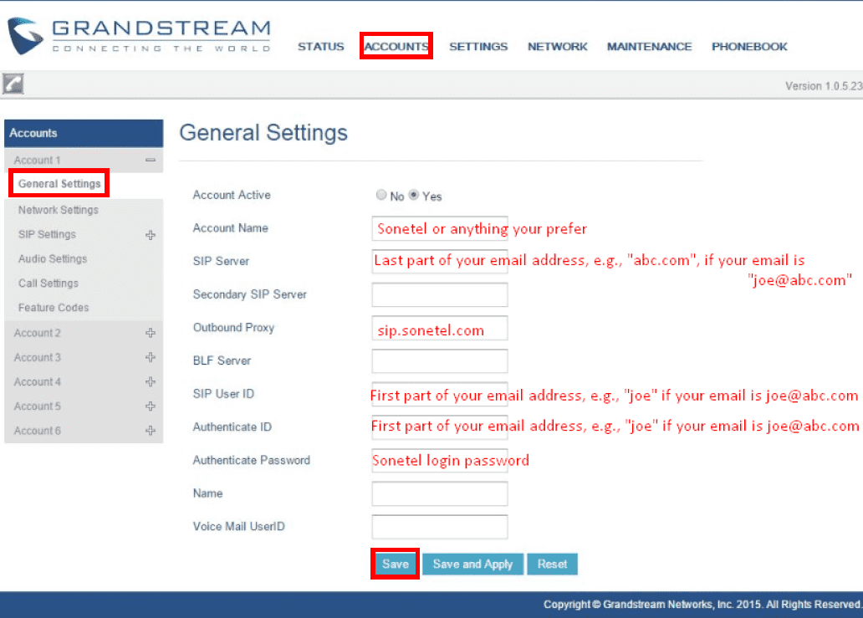
Task: Focus the Secondary SIP Server field
Action: [440, 295]
